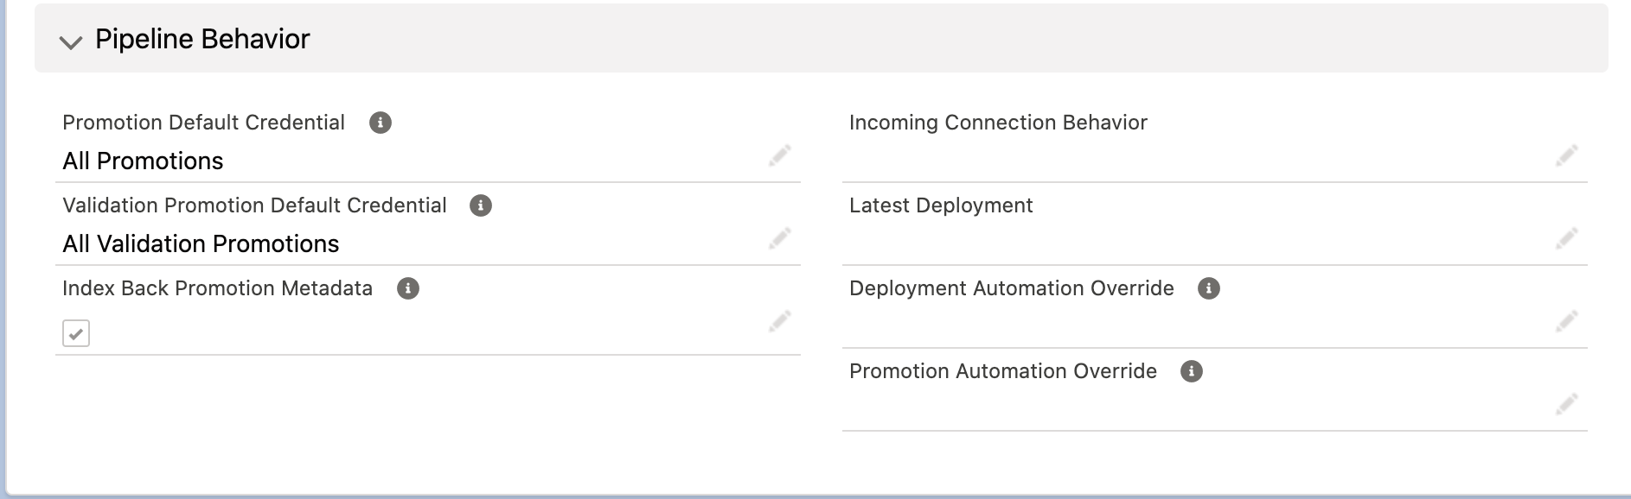
Task: Edit Promotion Automation Override pencil icon
Action: tap(1567, 404)
